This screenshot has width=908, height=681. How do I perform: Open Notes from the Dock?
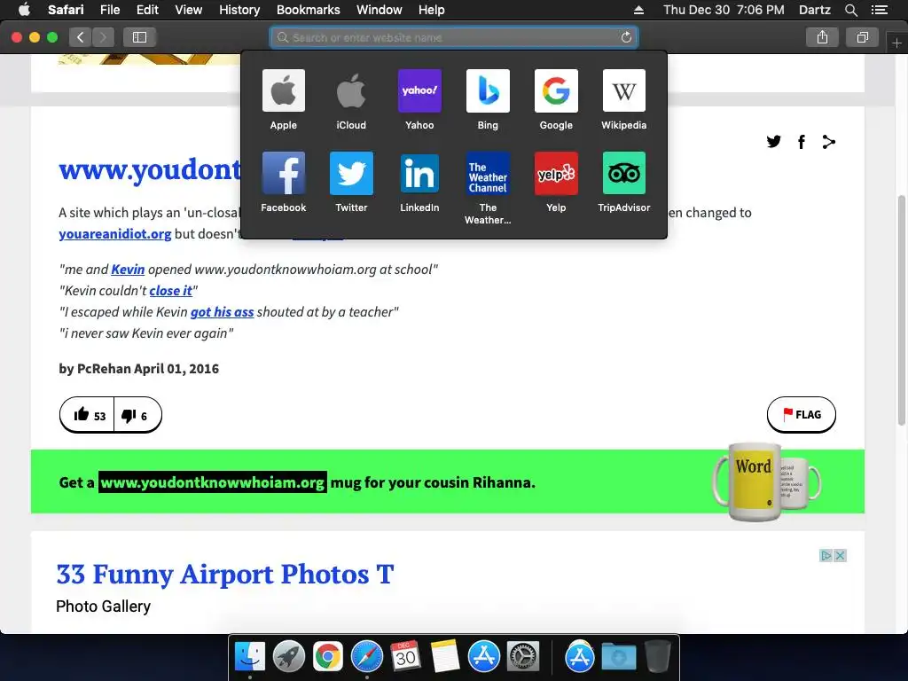445,656
